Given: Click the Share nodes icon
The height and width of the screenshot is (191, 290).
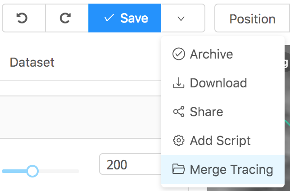Looking at the screenshot, I should [x=178, y=112].
